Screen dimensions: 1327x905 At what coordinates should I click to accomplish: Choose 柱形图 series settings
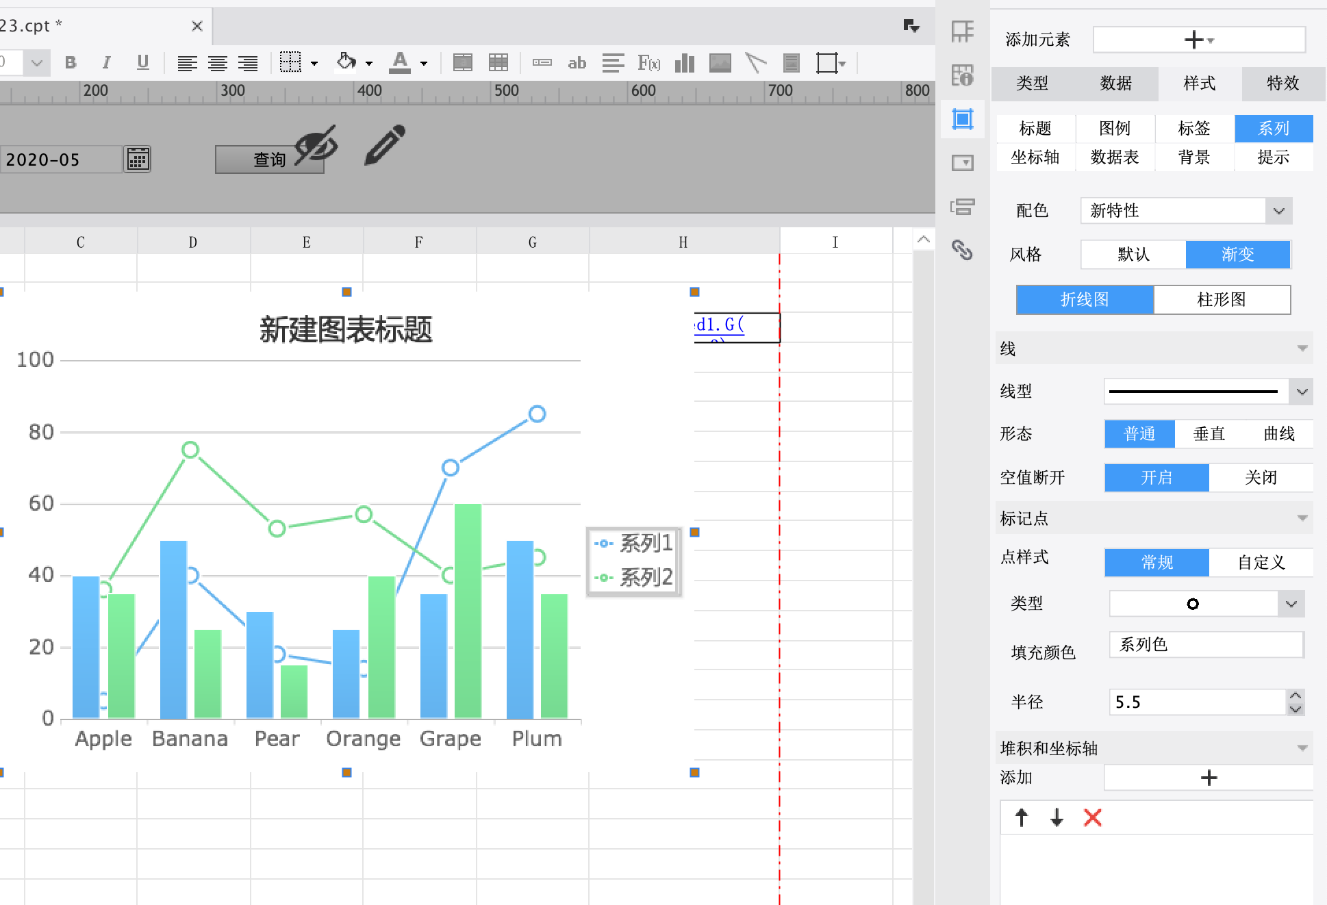click(1222, 300)
